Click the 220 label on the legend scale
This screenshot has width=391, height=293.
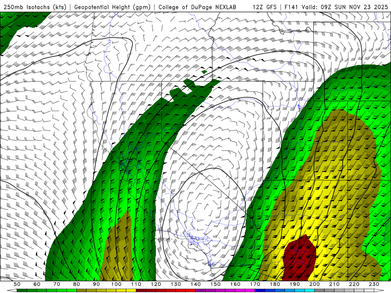(x=354, y=284)
